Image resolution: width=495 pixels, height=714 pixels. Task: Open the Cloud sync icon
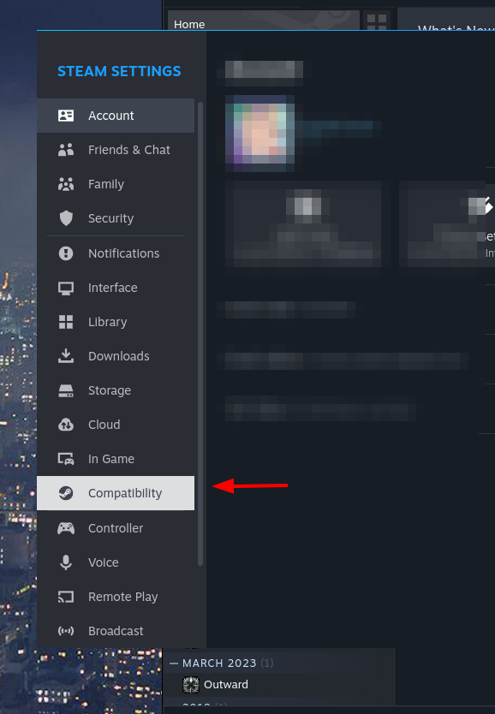66,425
